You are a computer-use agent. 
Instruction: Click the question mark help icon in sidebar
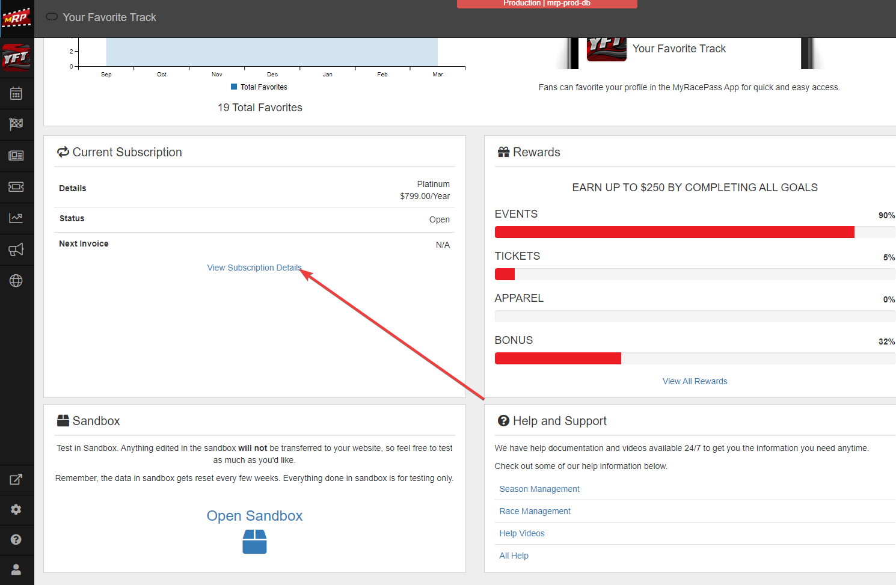(16, 539)
